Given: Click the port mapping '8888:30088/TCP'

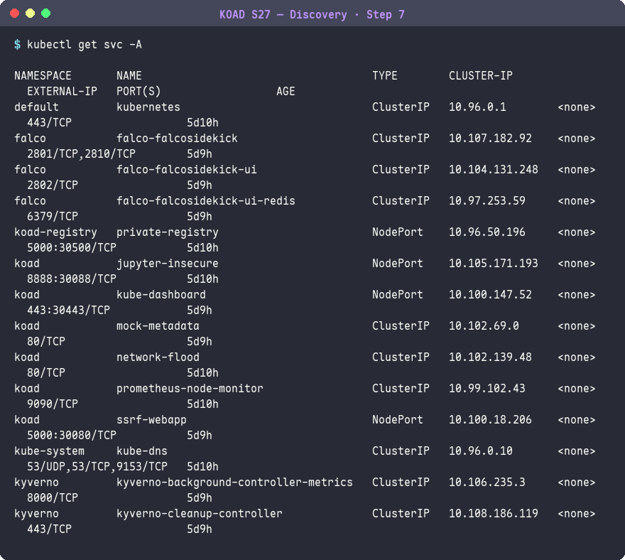Looking at the screenshot, I should 72,279.
